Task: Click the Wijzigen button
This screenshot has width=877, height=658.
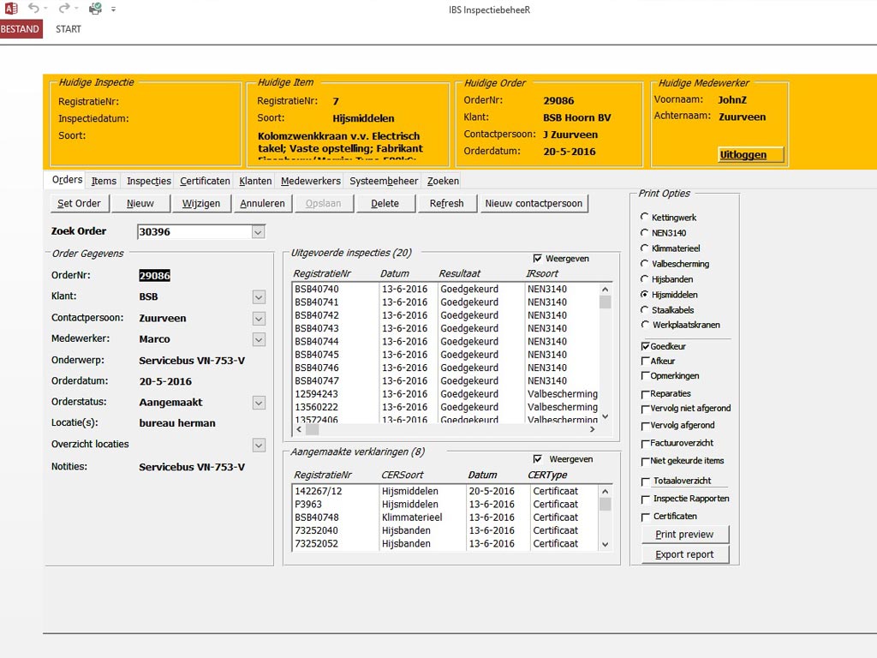Action: (201, 203)
